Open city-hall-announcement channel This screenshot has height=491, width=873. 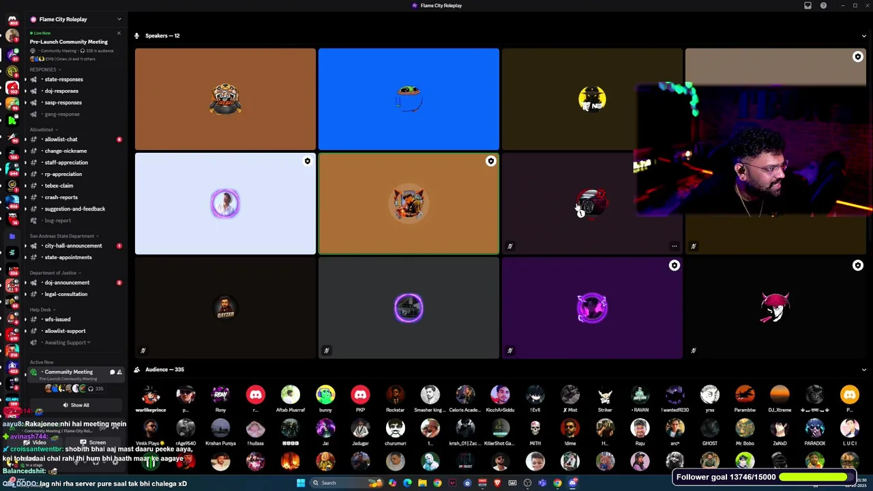75,245
